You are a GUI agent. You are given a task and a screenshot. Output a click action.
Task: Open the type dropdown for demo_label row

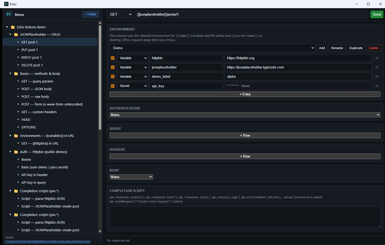[x=132, y=77]
